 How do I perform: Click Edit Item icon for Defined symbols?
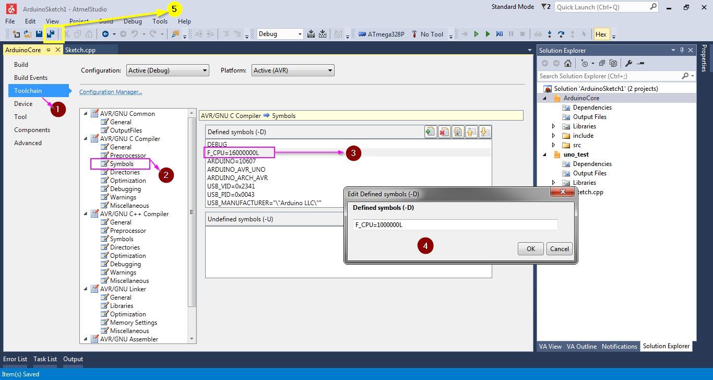tap(458, 132)
